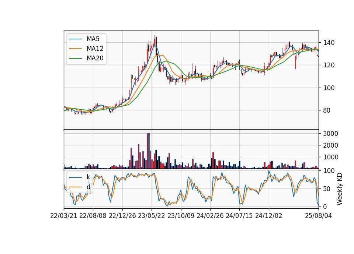
Task: Click the 3000 volume axis tick
Action: [330, 134]
